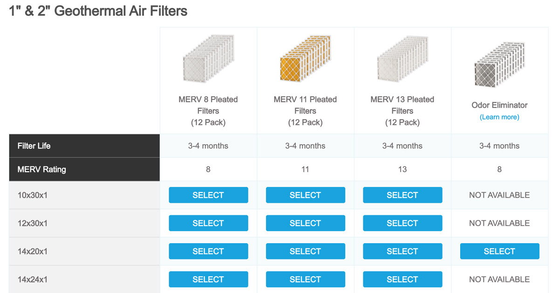The image size is (559, 293).
Task: Select MERV 8 filter in 14x20x1 size
Action: [x=208, y=251]
